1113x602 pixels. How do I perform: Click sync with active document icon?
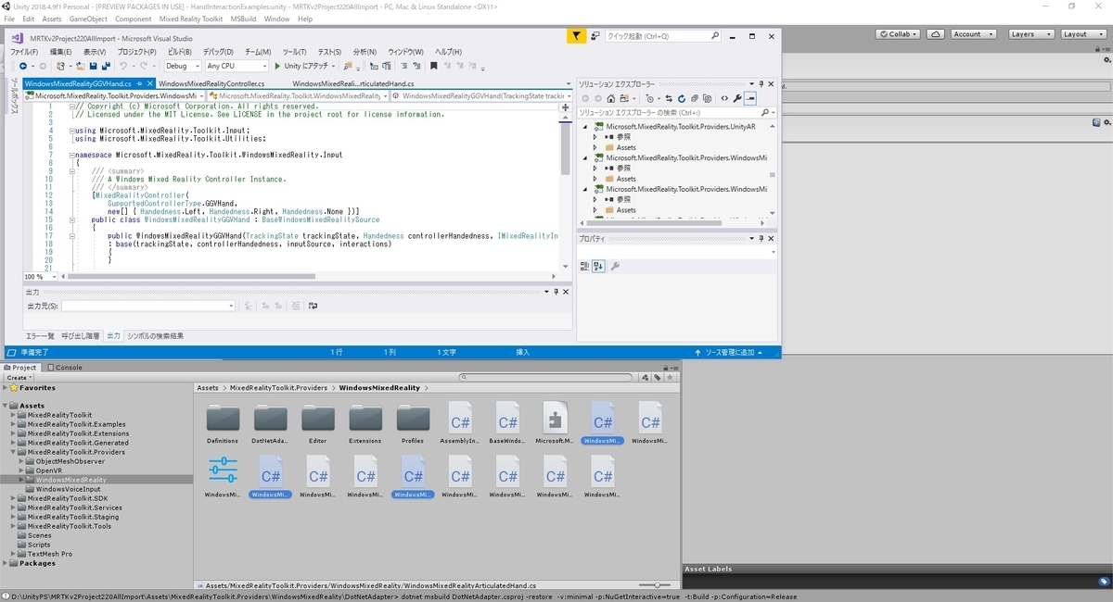click(668, 98)
